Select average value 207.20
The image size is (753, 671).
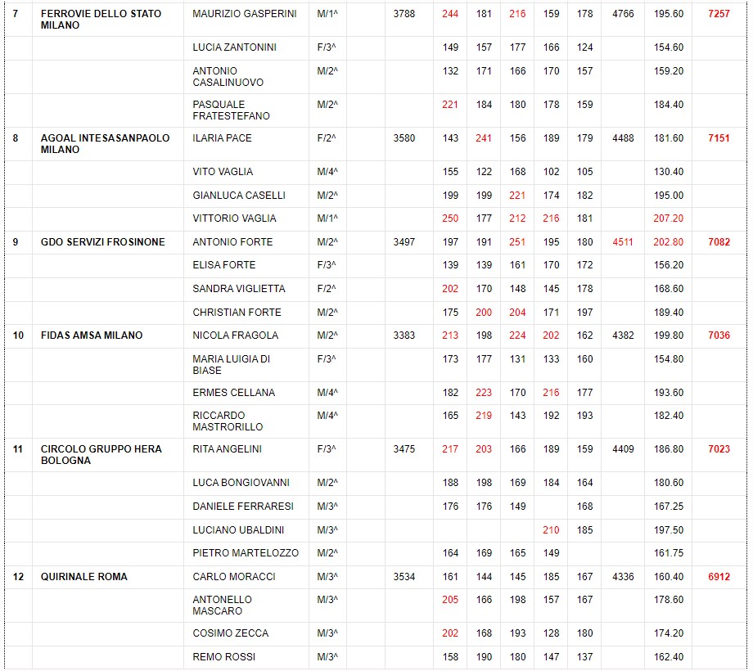point(668,218)
